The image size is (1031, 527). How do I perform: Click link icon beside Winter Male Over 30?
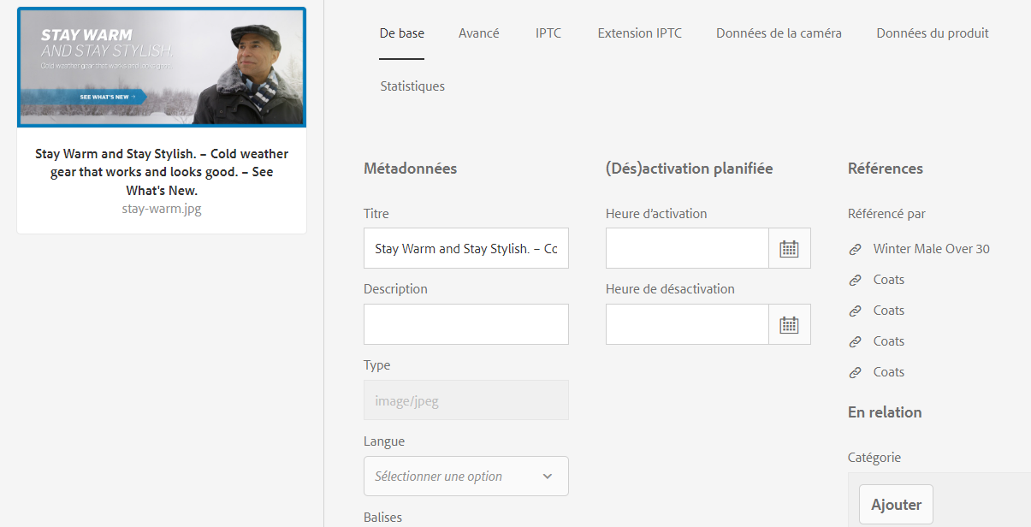pyautogui.click(x=855, y=249)
